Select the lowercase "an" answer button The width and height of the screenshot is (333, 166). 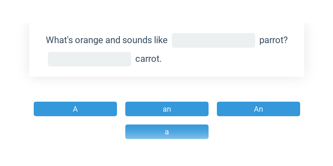point(167,109)
